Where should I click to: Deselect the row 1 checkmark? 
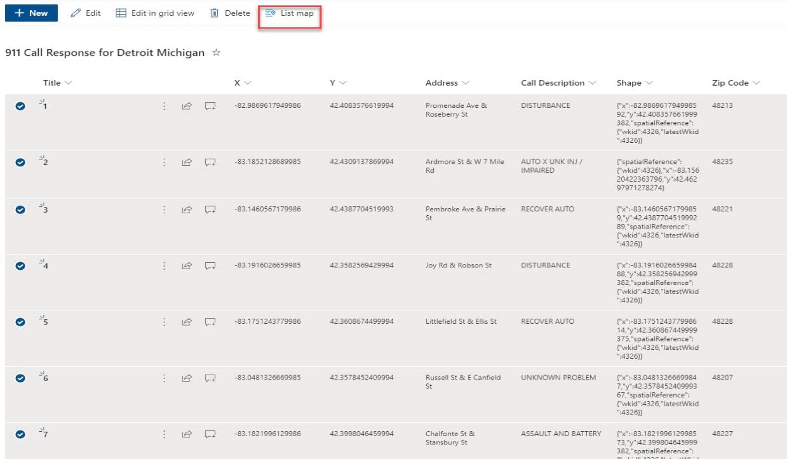20,107
